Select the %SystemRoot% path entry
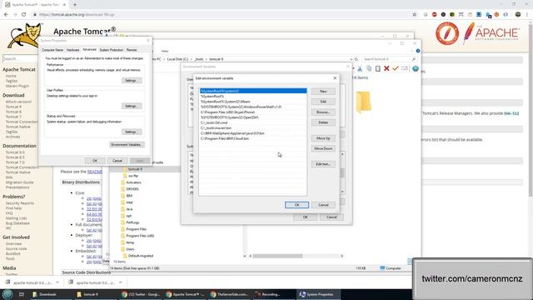The height and width of the screenshot is (300, 533). 253,97
